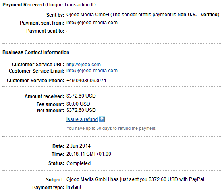
Task: Click the Payment sent to label
Action: tap(45, 31)
